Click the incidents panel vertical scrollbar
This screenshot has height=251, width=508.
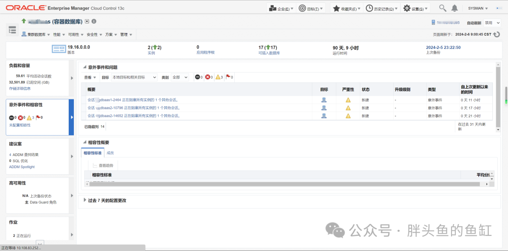click(x=498, y=97)
